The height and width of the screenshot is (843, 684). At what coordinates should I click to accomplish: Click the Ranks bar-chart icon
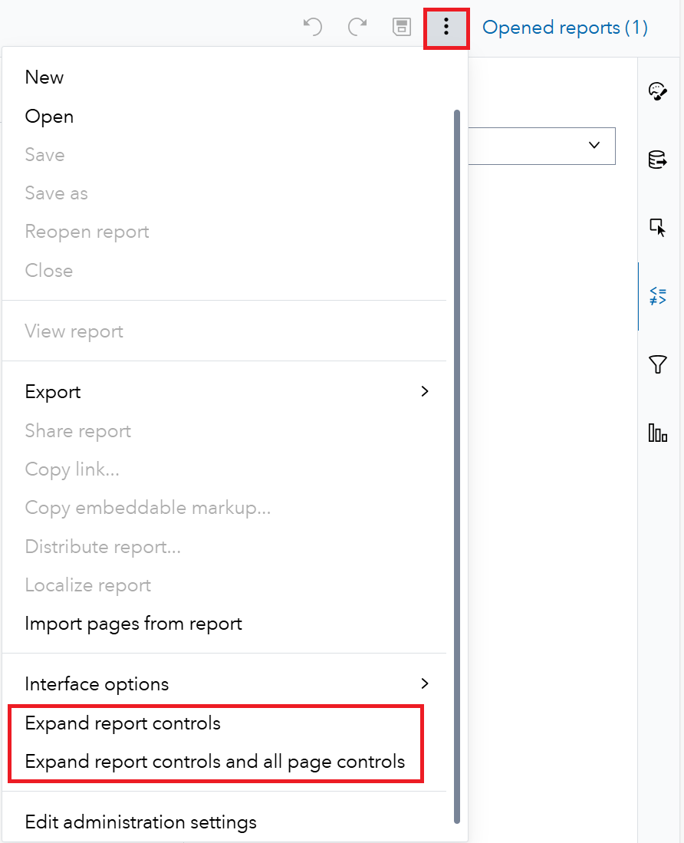click(x=657, y=433)
